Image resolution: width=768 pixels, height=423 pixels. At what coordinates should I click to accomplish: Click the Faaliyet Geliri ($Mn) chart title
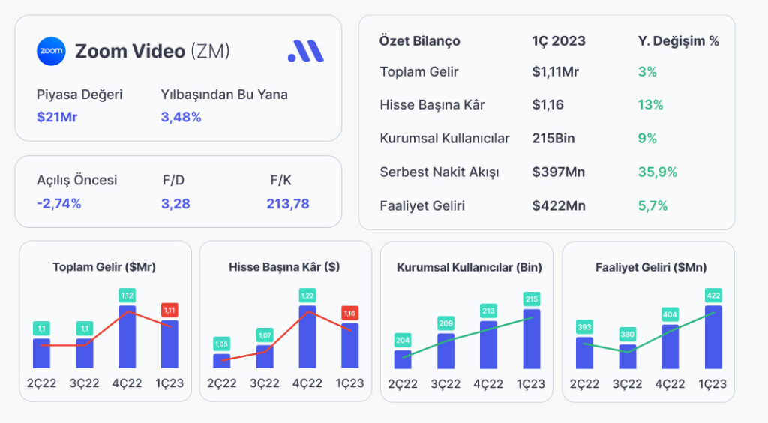[651, 267]
